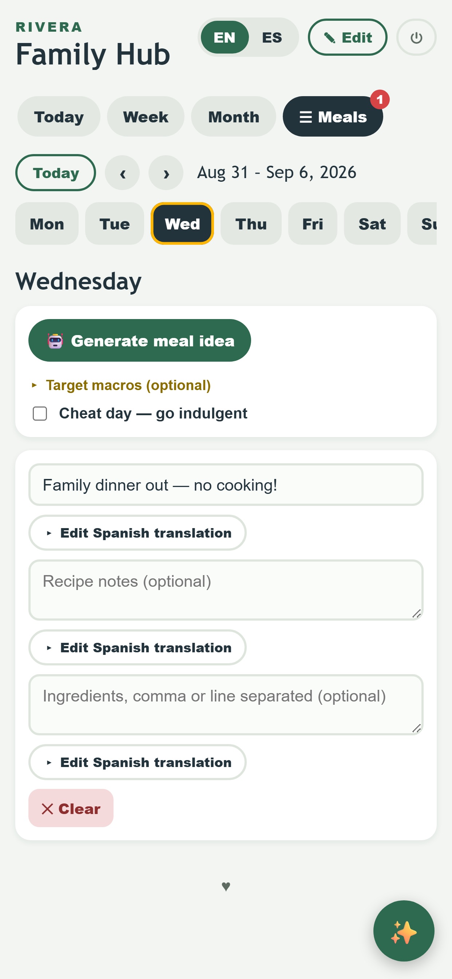
Task: Click the heart icon in footer
Action: coord(226,886)
